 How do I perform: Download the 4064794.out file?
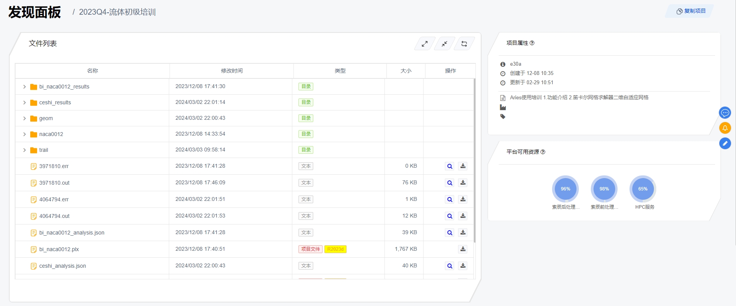click(463, 216)
